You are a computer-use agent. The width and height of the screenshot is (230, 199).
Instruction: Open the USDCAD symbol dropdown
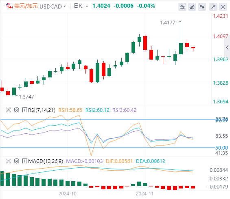click(x=53, y=6)
